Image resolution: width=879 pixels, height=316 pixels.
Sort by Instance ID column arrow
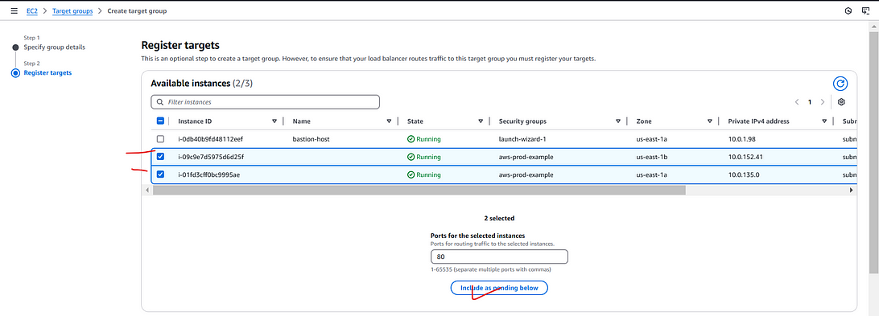(274, 121)
